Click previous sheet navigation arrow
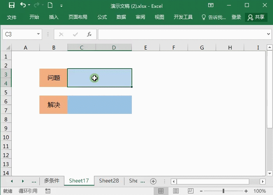This screenshot has height=195, width=273. 12,181
